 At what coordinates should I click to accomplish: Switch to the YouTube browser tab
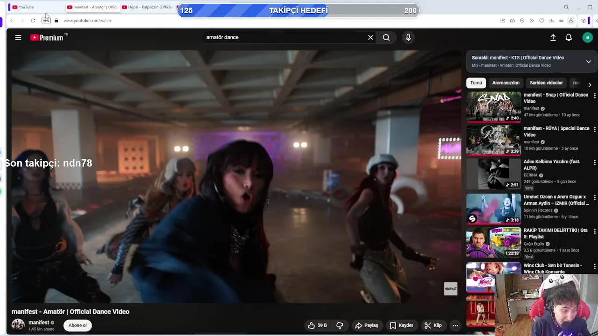click(x=35, y=7)
